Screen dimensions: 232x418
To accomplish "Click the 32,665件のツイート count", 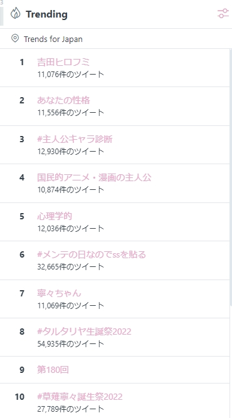I will pos(71,266).
